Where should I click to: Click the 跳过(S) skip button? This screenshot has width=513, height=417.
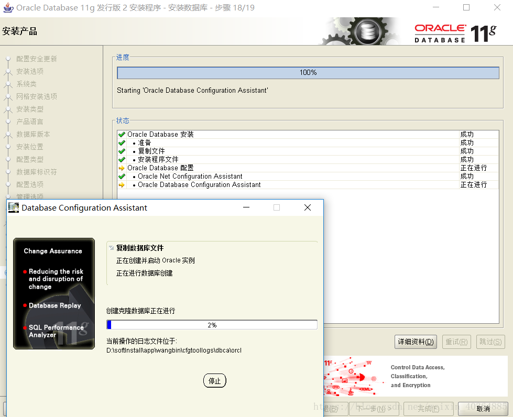click(x=491, y=342)
